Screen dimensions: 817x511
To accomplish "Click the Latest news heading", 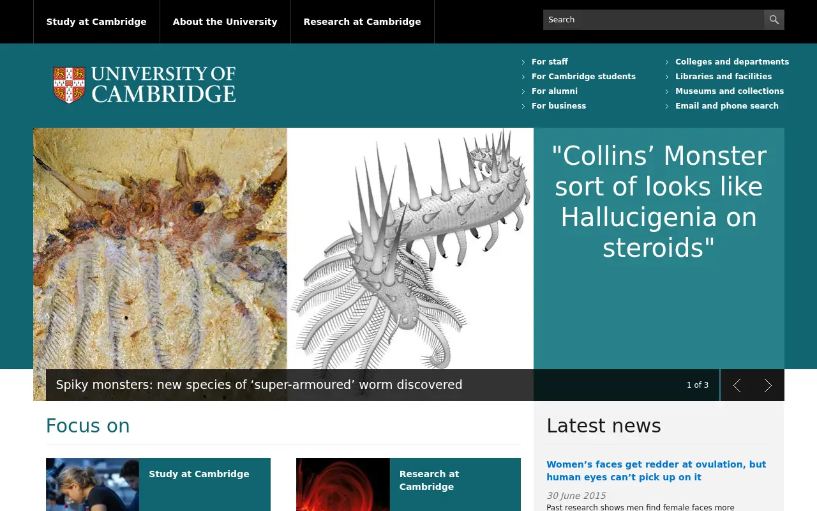I will click(x=604, y=426).
